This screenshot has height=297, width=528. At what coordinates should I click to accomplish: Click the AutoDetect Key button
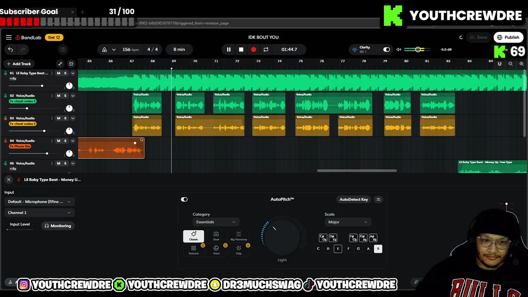(x=354, y=199)
